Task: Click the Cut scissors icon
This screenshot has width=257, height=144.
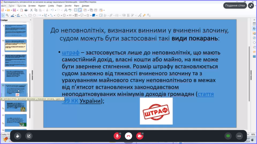Action: pos(31,10)
